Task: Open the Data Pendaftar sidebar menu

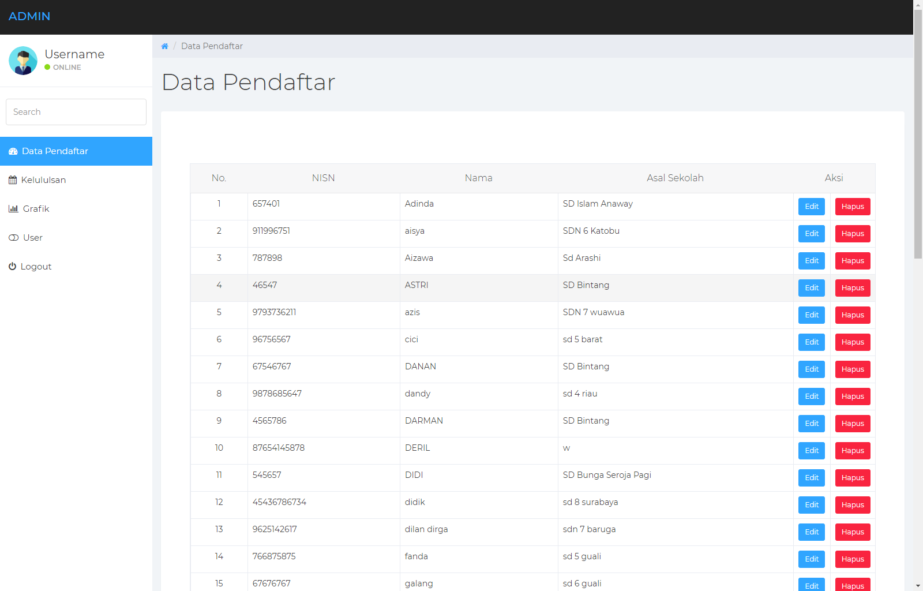Action: point(55,151)
